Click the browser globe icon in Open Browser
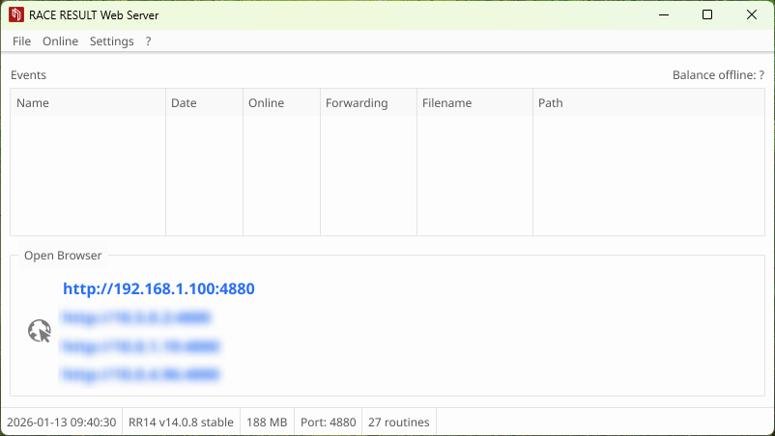The width and height of the screenshot is (775, 436). 39,332
